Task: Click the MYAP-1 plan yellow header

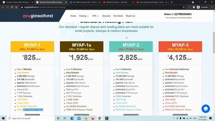Action: point(32,47)
